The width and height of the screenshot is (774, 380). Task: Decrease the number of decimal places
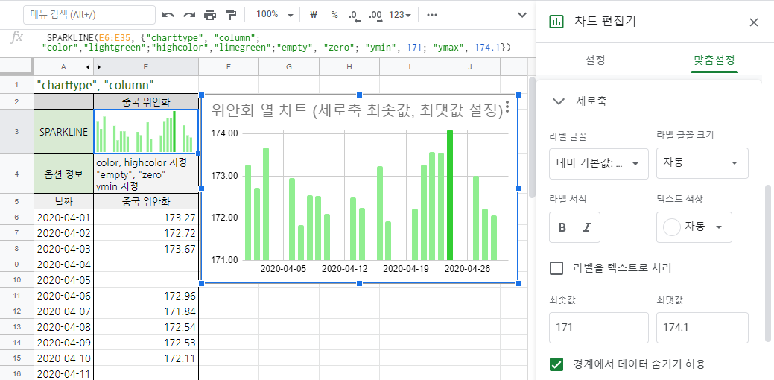coord(353,15)
